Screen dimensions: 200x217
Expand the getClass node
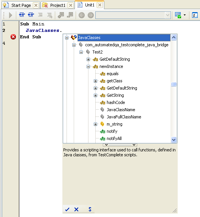pos(95,81)
